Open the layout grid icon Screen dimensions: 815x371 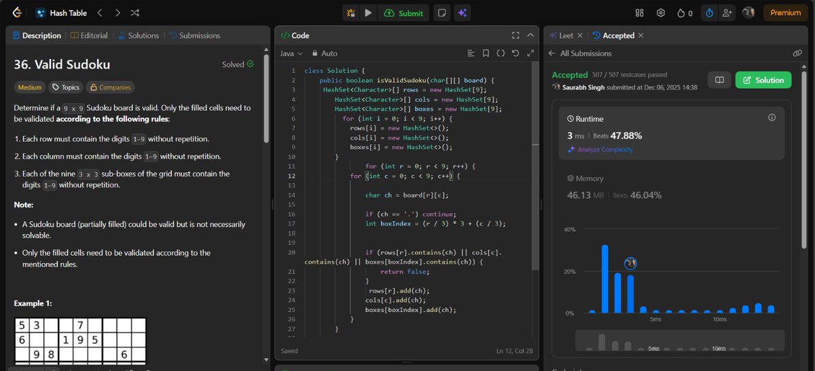coord(639,12)
